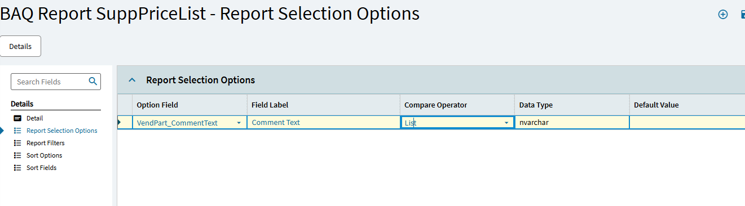Click the empty Default Value cell

coord(687,122)
